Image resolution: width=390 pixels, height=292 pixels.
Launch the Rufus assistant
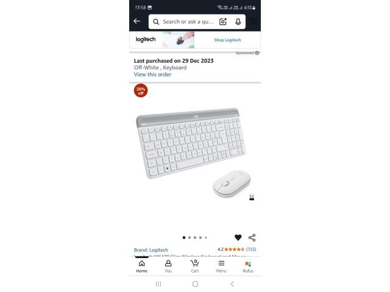(x=248, y=266)
